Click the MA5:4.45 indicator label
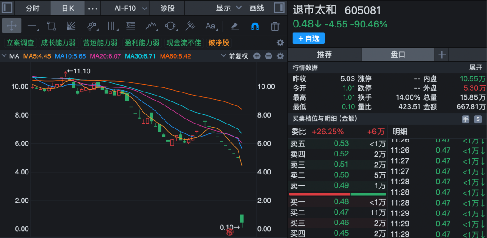 coord(37,56)
